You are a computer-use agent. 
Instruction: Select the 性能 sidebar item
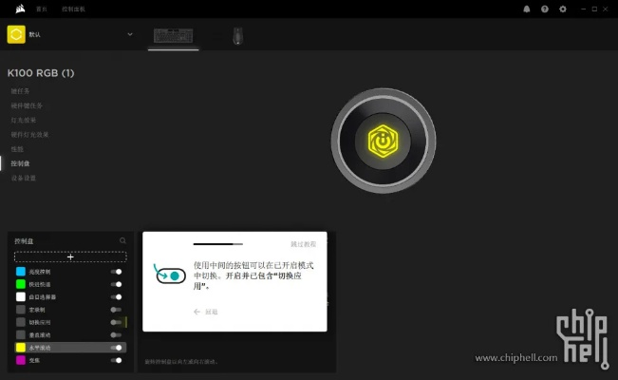point(16,149)
